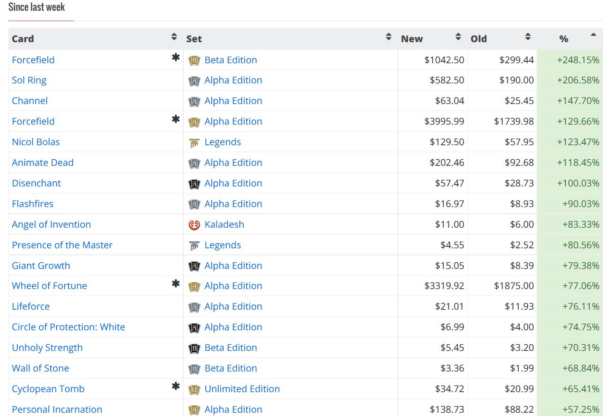Open the Angel of Invention card link

(x=51, y=224)
